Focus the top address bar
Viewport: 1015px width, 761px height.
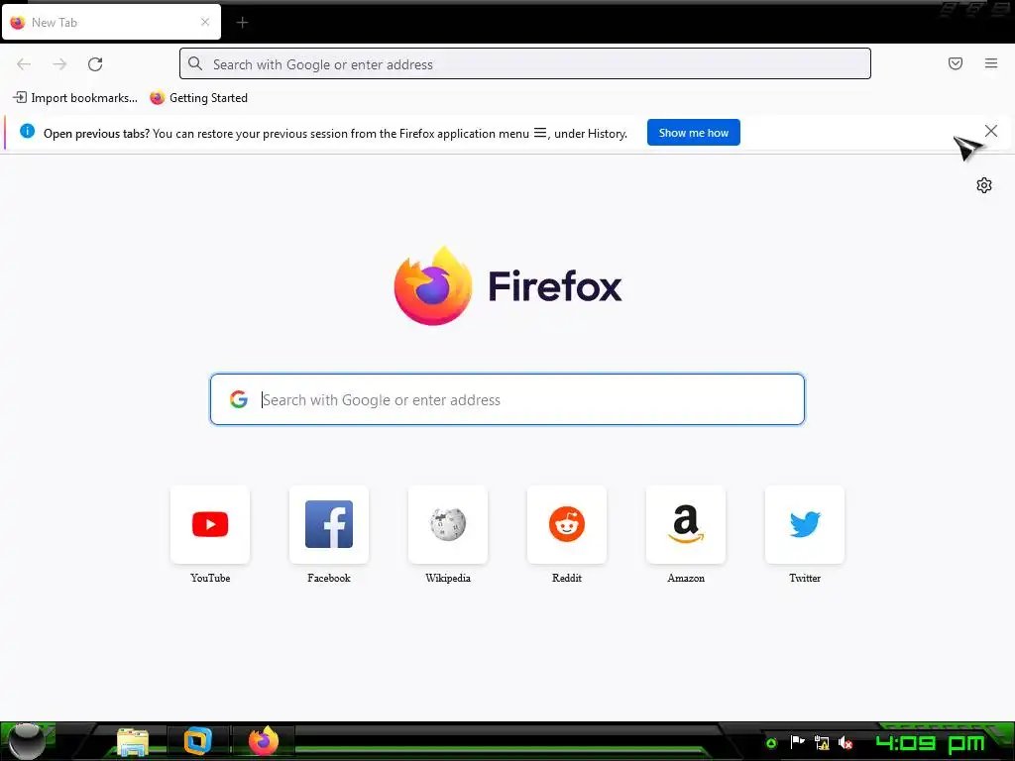coord(525,64)
